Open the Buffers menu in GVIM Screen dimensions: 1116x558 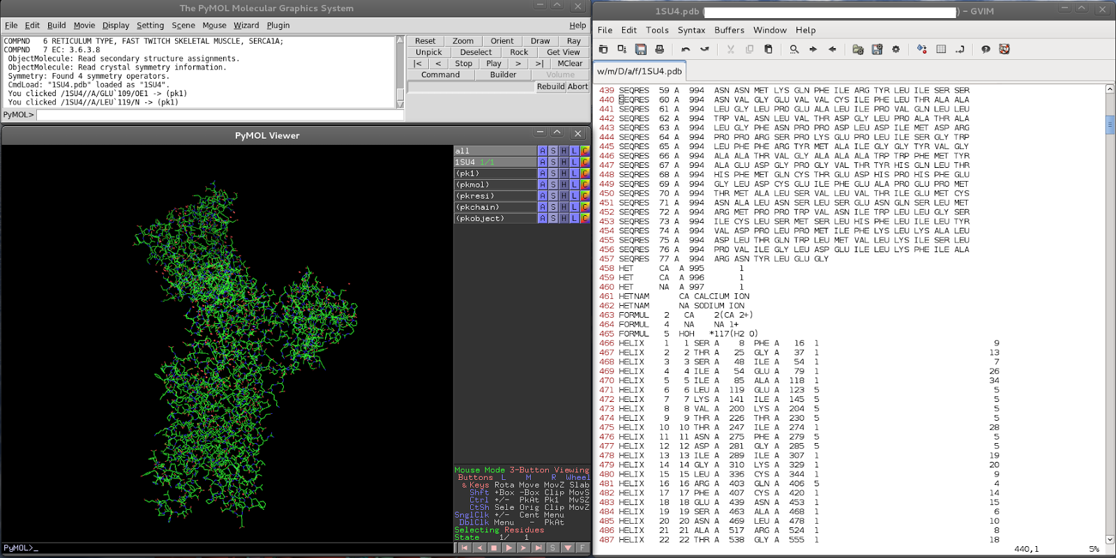point(729,30)
